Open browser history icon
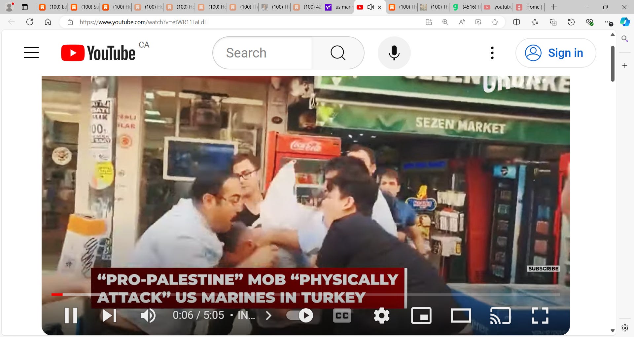The width and height of the screenshot is (634, 337). (x=571, y=22)
